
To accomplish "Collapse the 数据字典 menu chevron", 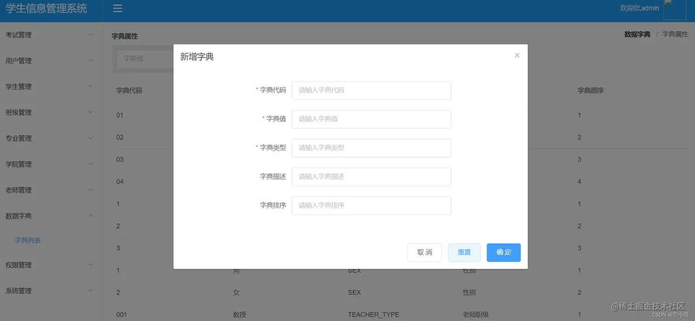I will 91,216.
